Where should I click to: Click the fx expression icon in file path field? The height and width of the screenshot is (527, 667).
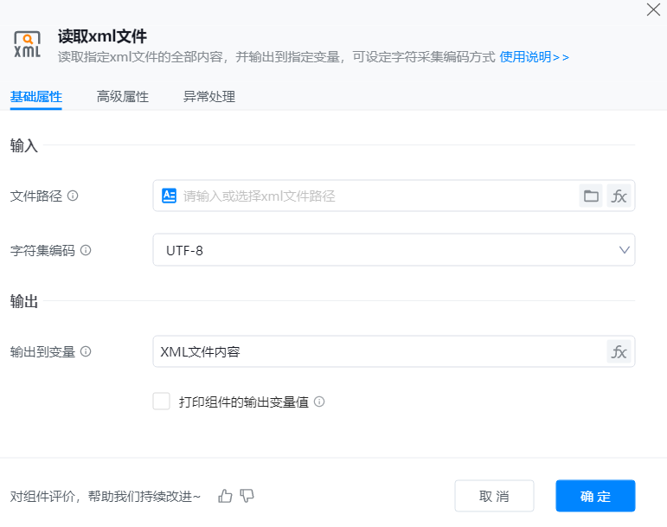pos(619,196)
